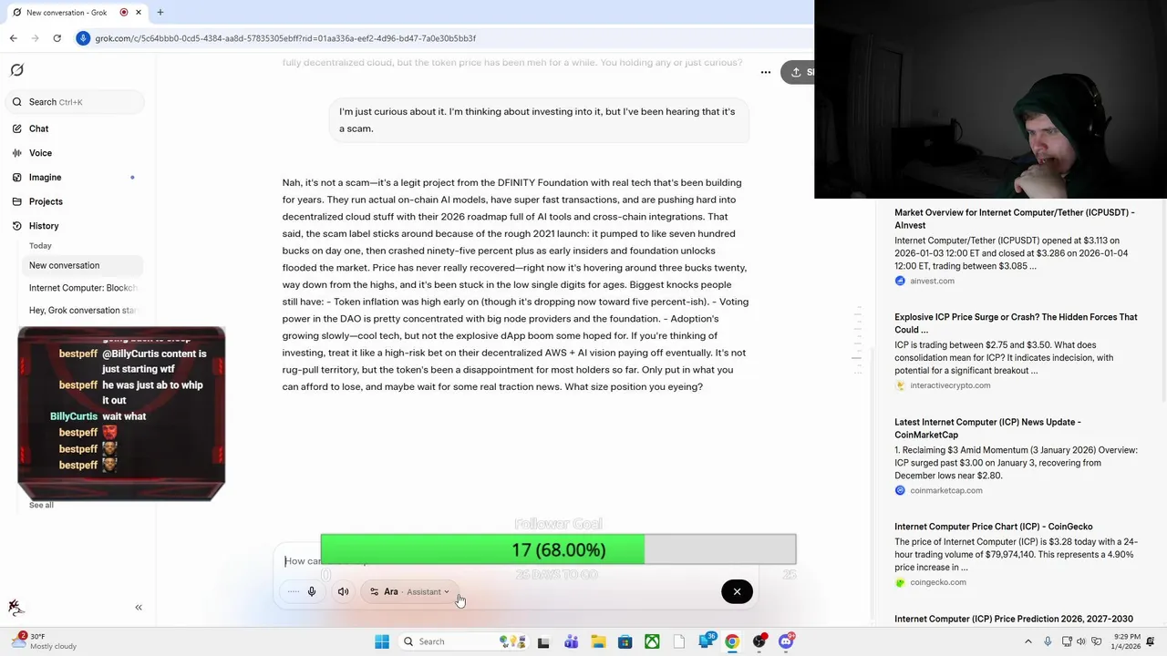The width and height of the screenshot is (1167, 656).
Task: Open the Windows Start menu
Action: click(382, 641)
